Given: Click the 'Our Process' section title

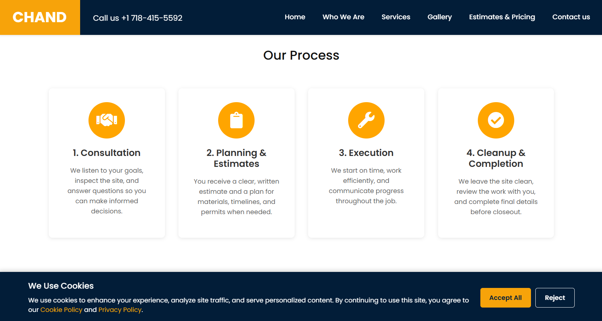Looking at the screenshot, I should [x=301, y=55].
